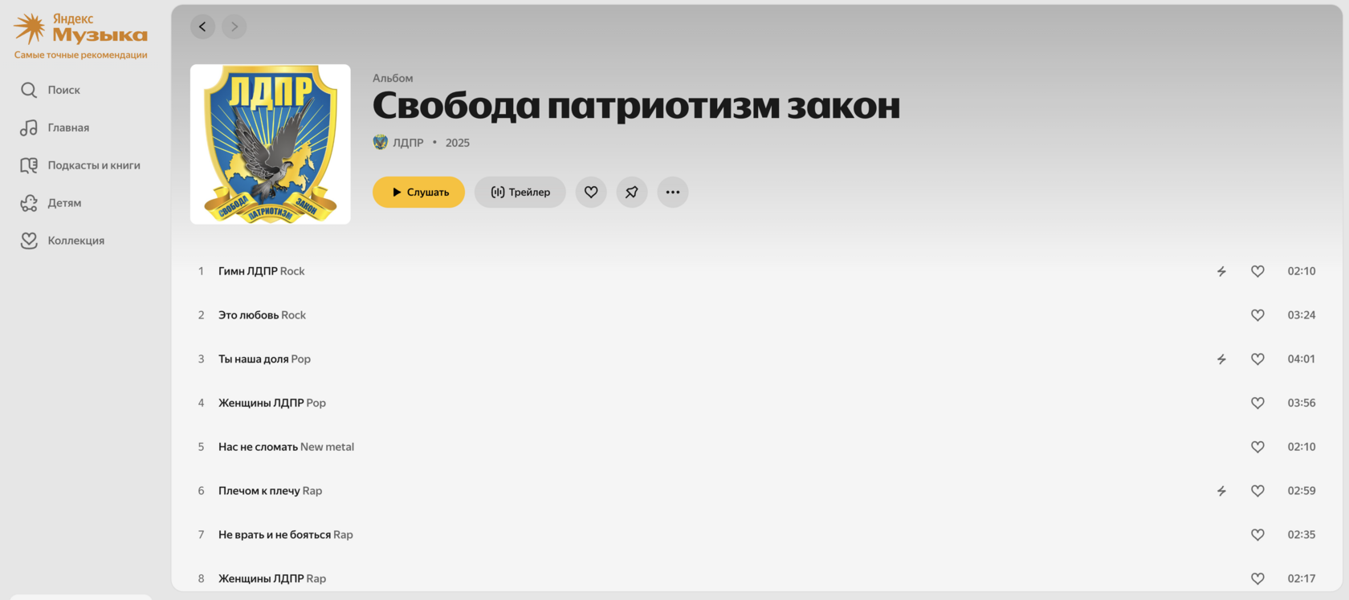Click lightning icon on Плечом к плечу Rap
Viewport: 1349px width, 600px height.
pyautogui.click(x=1221, y=491)
